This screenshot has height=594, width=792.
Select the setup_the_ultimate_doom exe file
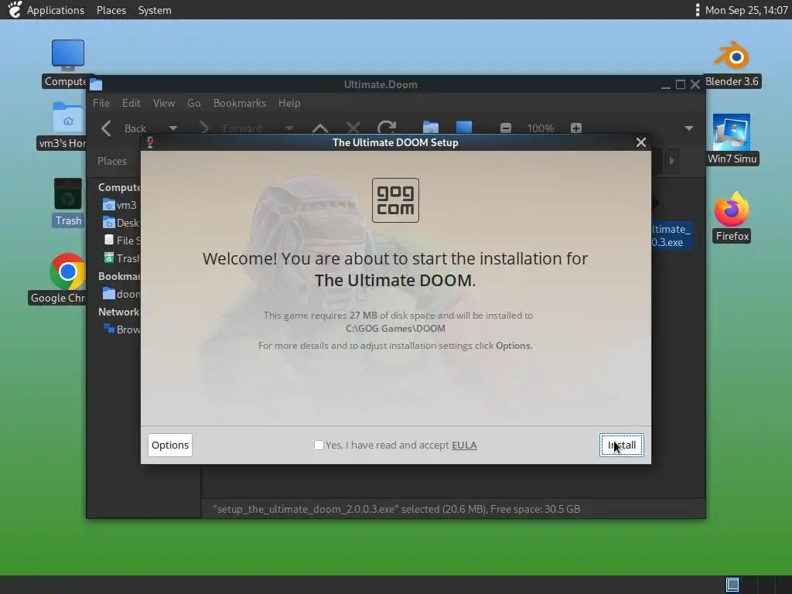coord(671,235)
